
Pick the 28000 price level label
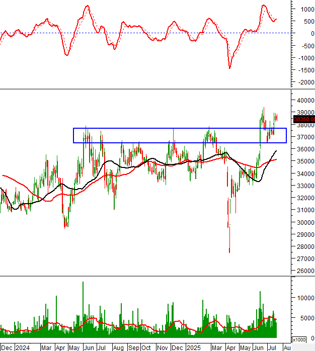(x=305, y=247)
